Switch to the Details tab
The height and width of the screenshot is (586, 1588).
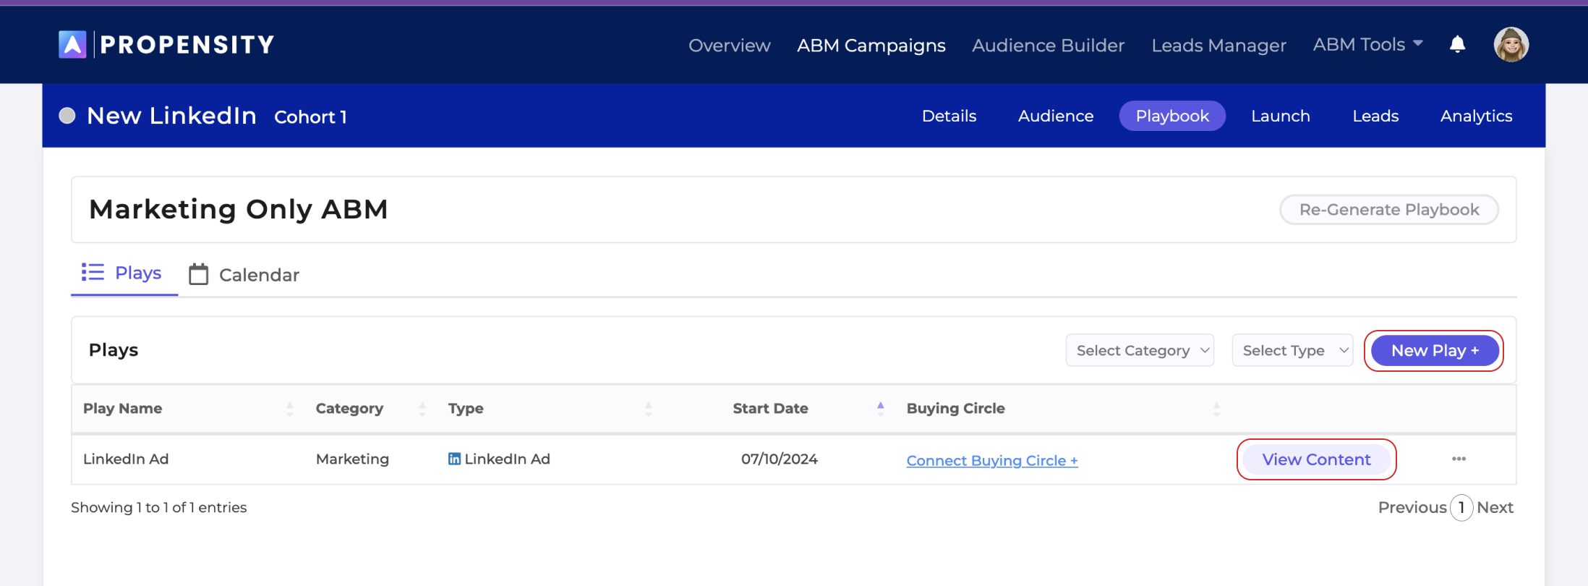(949, 116)
